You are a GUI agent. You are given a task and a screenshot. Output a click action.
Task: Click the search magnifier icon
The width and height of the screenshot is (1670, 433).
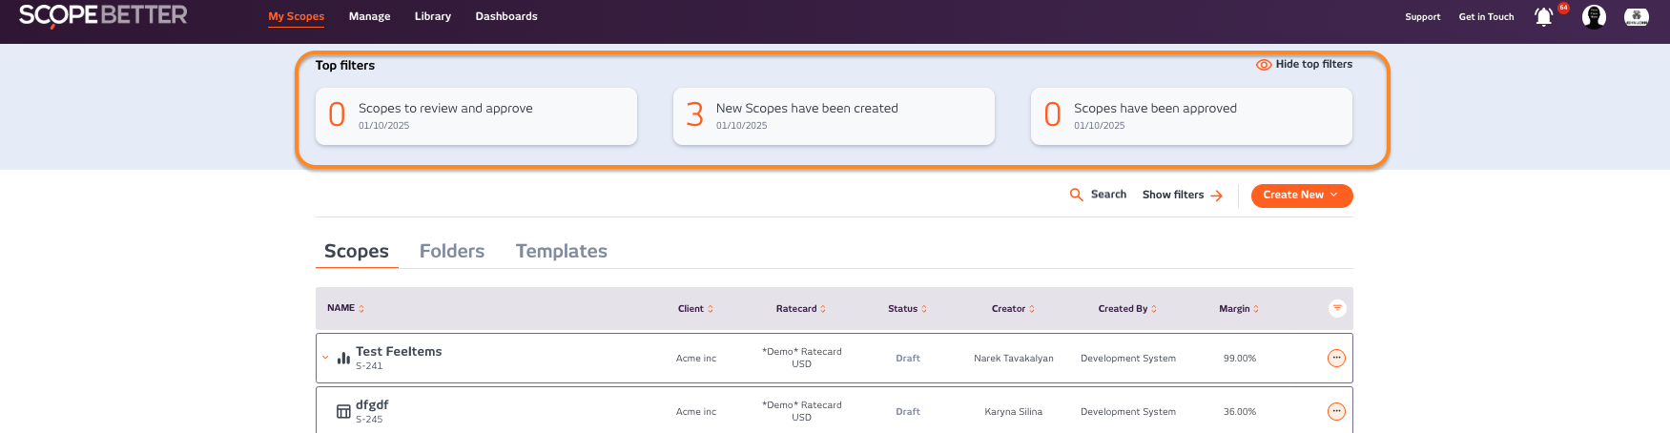(x=1077, y=195)
